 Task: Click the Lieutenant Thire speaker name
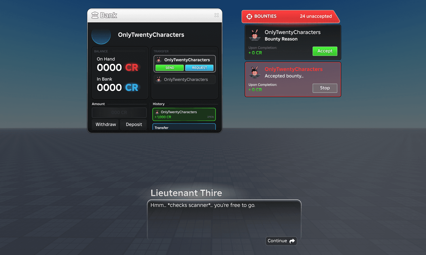pyautogui.click(x=186, y=193)
